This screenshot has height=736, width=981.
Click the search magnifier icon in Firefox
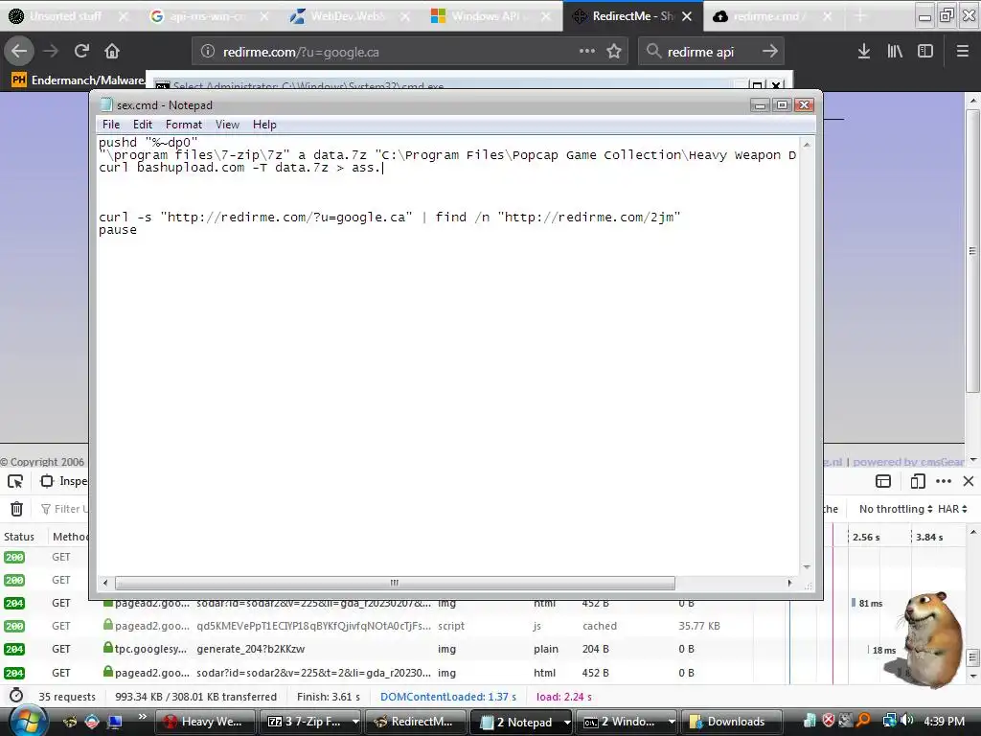click(x=653, y=52)
